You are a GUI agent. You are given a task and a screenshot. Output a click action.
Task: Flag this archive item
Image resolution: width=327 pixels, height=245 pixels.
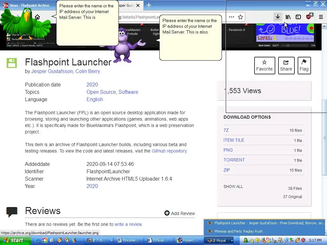click(304, 65)
